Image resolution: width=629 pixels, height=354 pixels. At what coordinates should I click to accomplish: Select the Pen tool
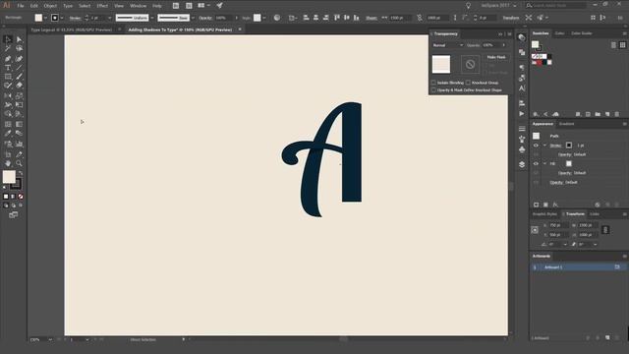click(8, 59)
